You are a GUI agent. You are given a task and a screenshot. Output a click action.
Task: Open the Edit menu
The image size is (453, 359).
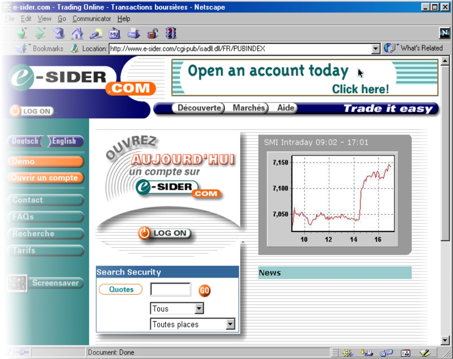coord(26,19)
